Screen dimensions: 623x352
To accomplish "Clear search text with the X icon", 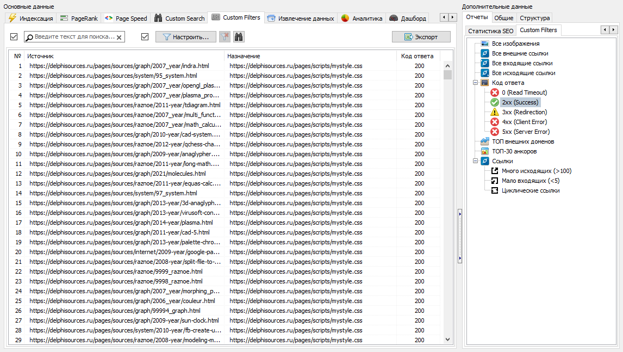I will point(119,38).
